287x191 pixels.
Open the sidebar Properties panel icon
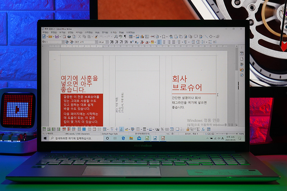coord(242,53)
